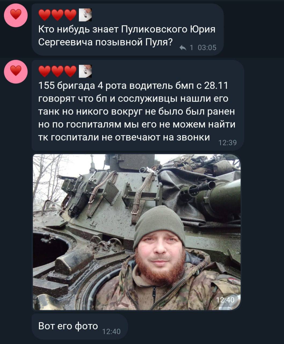Select the "Вот его фото" message

click(80, 326)
